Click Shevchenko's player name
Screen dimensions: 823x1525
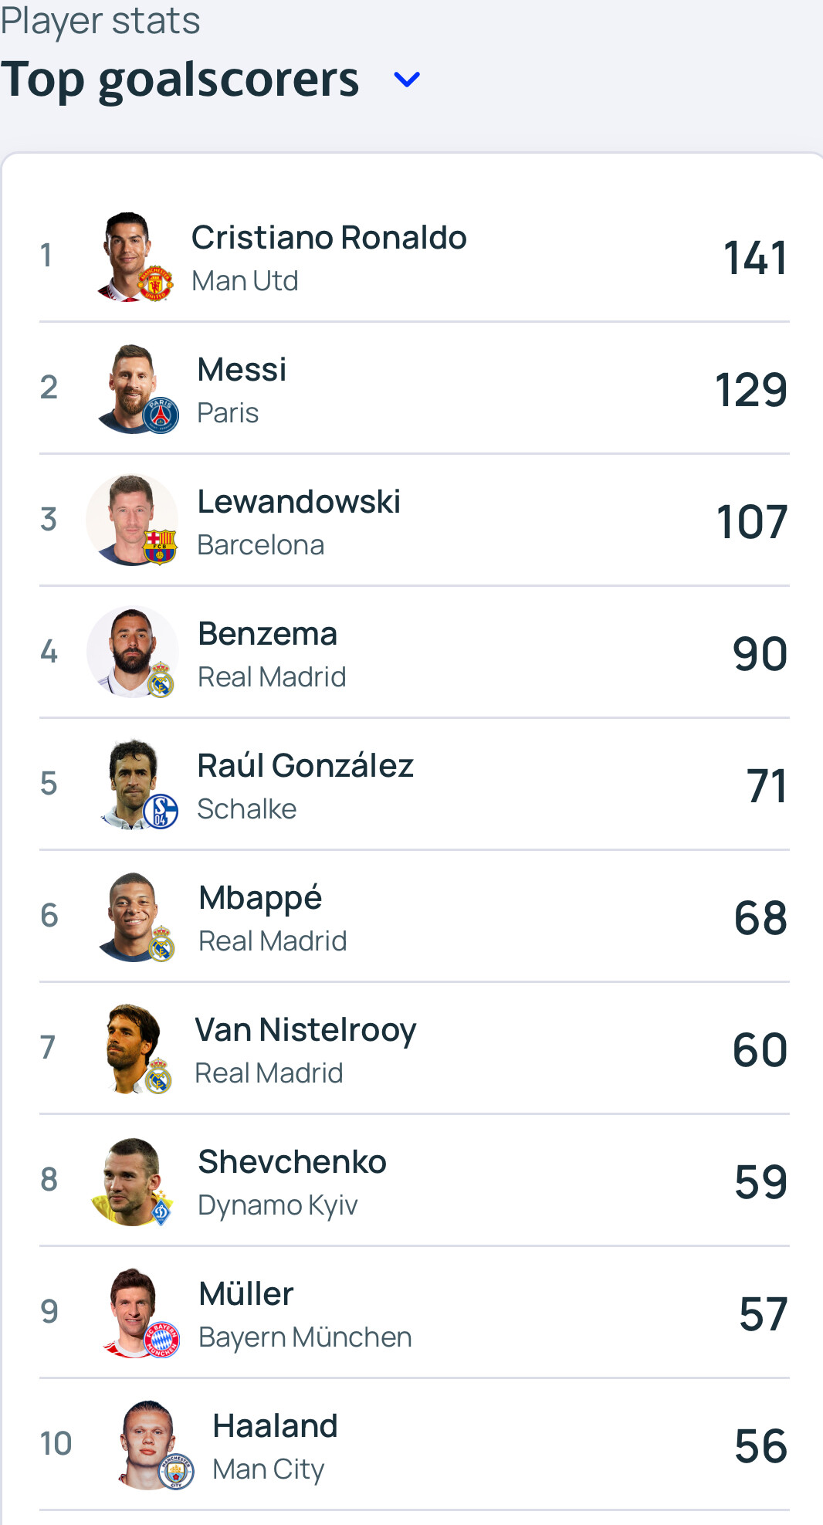coord(292,1162)
